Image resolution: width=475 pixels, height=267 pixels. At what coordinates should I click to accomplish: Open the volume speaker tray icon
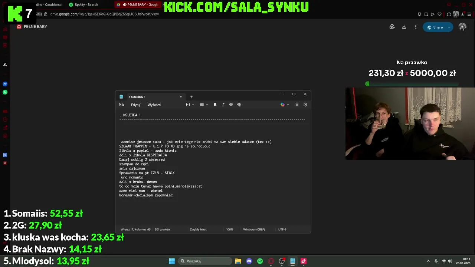click(x=450, y=261)
